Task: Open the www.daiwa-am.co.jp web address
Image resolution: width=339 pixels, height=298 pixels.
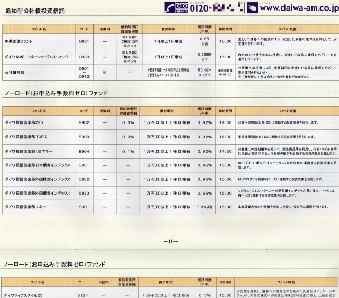Action: [x=299, y=8]
